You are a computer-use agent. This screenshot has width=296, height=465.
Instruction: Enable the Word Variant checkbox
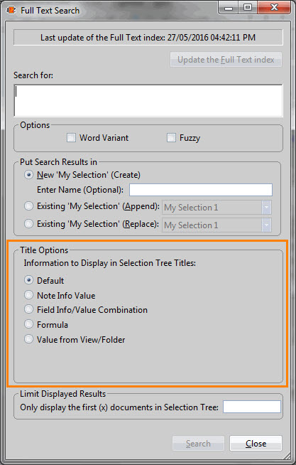click(x=71, y=138)
